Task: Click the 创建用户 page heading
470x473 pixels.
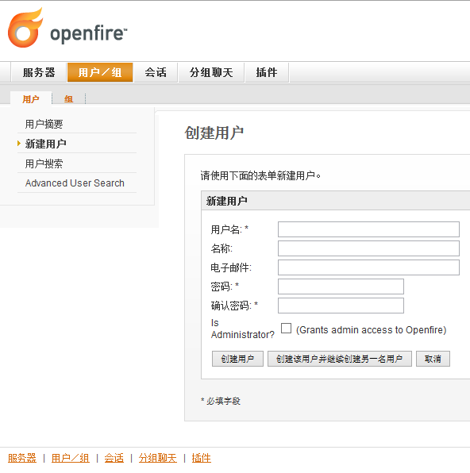Action: click(x=214, y=133)
